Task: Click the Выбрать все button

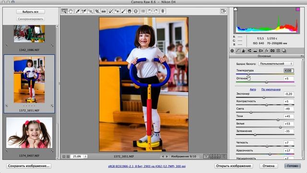Action: 30,12
